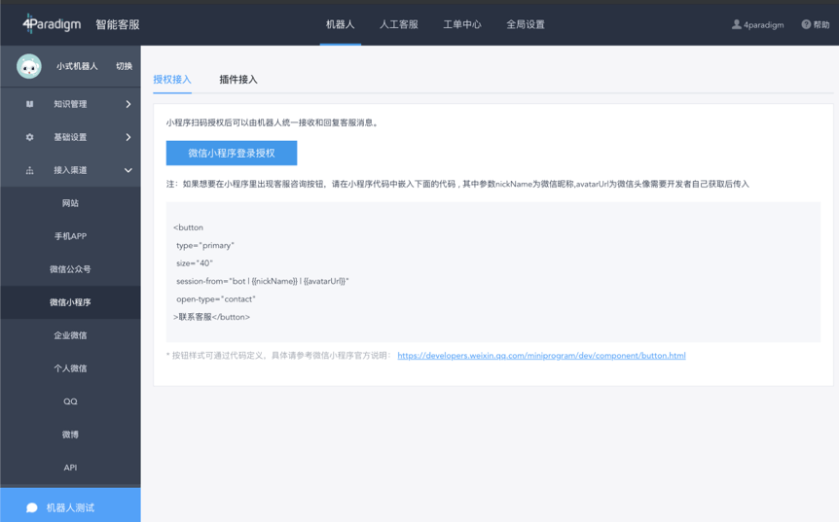
Task: Open the developers.weixin.qq.com button documentation link
Action: [541, 356]
